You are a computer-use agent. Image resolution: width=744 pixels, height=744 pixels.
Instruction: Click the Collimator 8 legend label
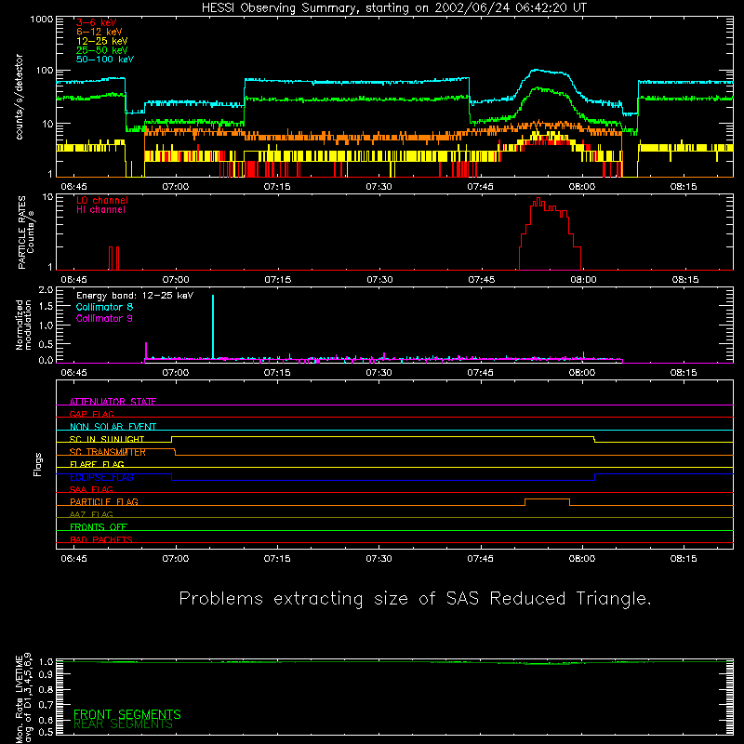click(x=104, y=307)
